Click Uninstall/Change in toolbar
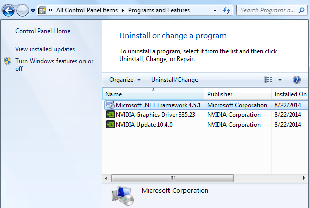This screenshot has width=310, height=208. [175, 80]
